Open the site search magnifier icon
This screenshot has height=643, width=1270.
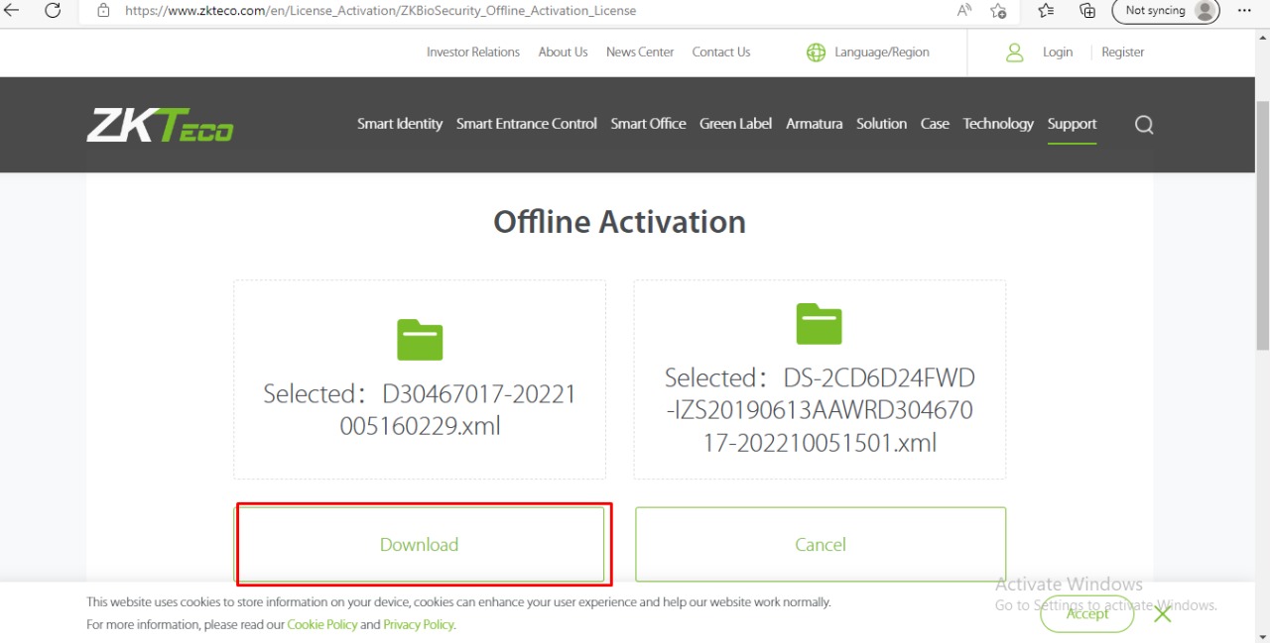coord(1144,125)
